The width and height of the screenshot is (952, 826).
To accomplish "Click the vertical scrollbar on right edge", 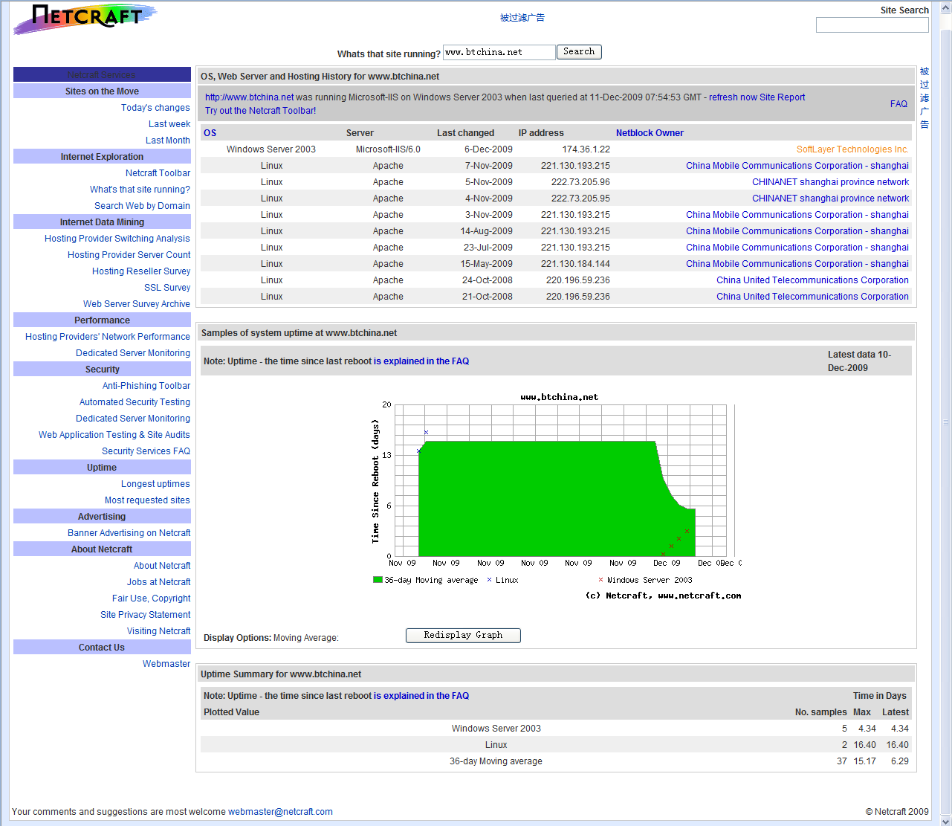I will click(945, 413).
